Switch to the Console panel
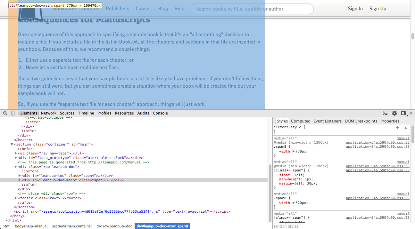 (x=160, y=113)
